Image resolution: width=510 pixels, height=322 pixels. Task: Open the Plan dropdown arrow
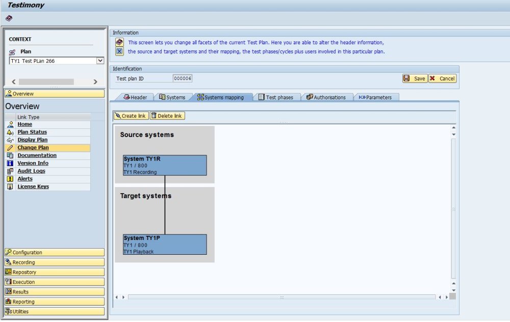point(100,61)
